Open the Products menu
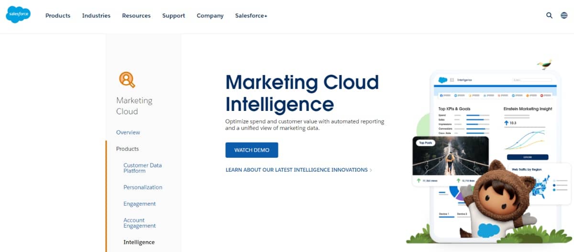The width and height of the screenshot is (574, 252). pyautogui.click(x=58, y=16)
